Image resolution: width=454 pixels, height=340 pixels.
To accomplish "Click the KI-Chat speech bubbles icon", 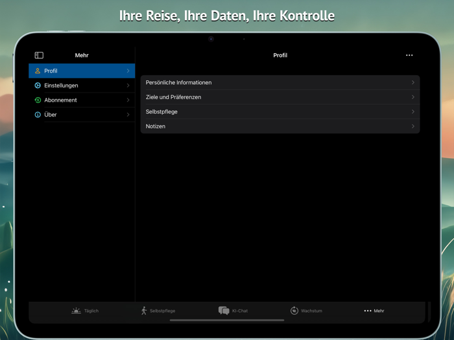I will pyautogui.click(x=224, y=311).
